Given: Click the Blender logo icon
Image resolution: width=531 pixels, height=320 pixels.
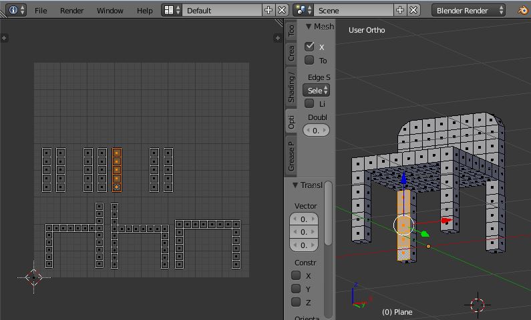Looking at the screenshot, I should point(522,10).
